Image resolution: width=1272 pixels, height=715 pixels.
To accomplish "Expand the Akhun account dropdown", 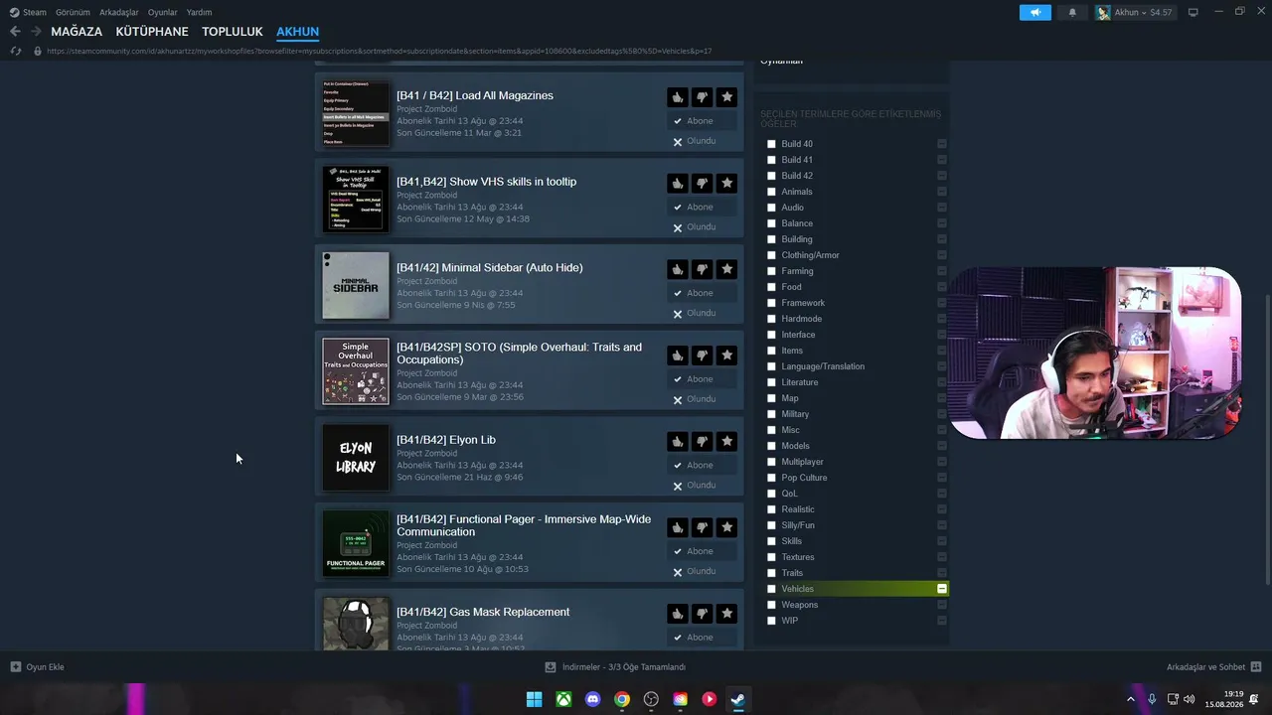I will point(1134,12).
